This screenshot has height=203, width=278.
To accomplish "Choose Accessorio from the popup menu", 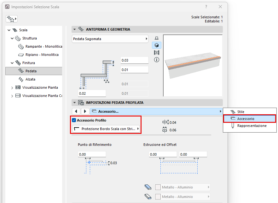I will (250, 119).
